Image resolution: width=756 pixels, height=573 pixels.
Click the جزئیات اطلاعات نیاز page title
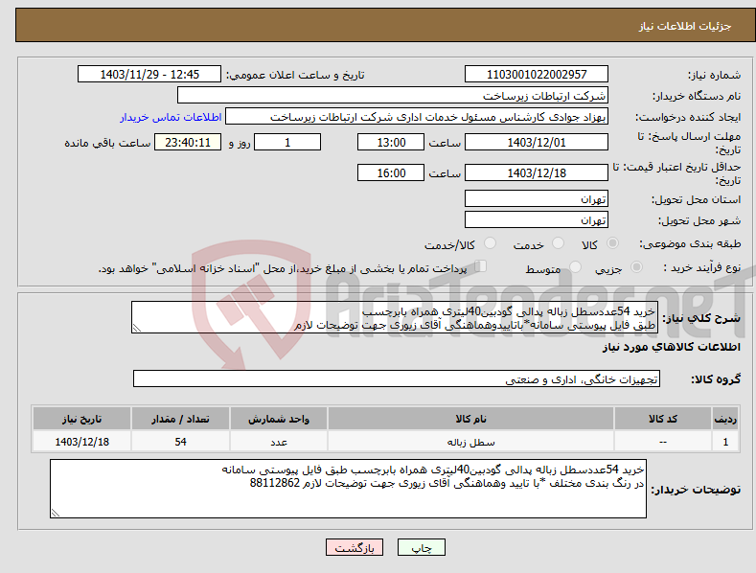pos(685,26)
